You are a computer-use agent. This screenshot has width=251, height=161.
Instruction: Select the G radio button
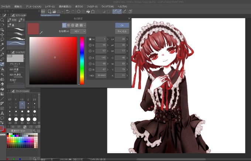90,64
